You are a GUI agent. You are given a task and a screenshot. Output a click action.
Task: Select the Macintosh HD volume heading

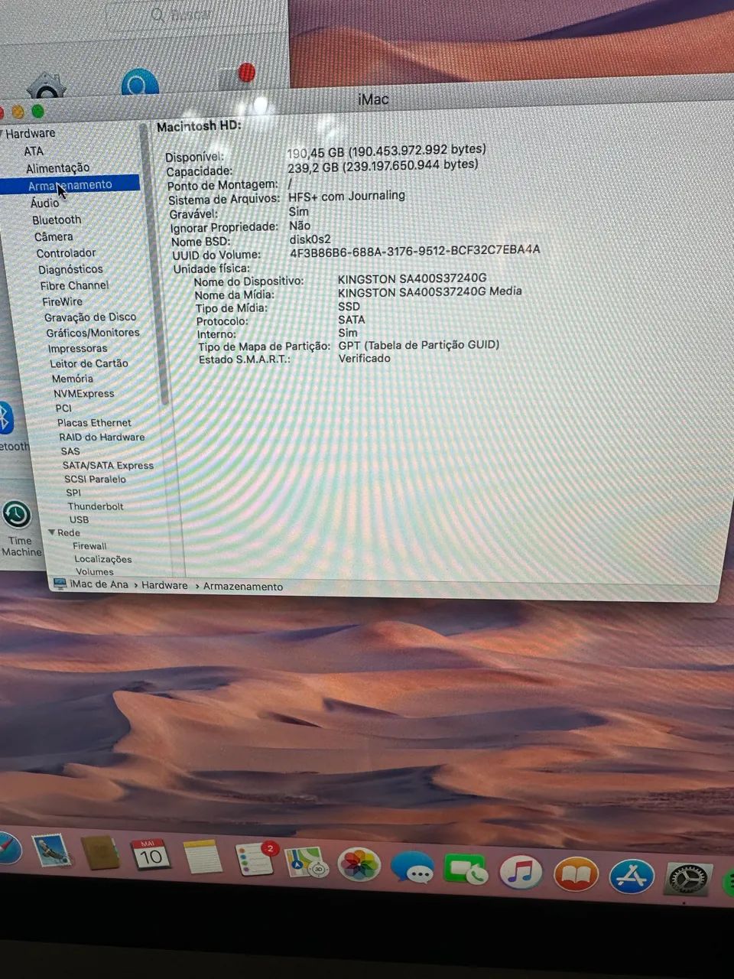(200, 126)
